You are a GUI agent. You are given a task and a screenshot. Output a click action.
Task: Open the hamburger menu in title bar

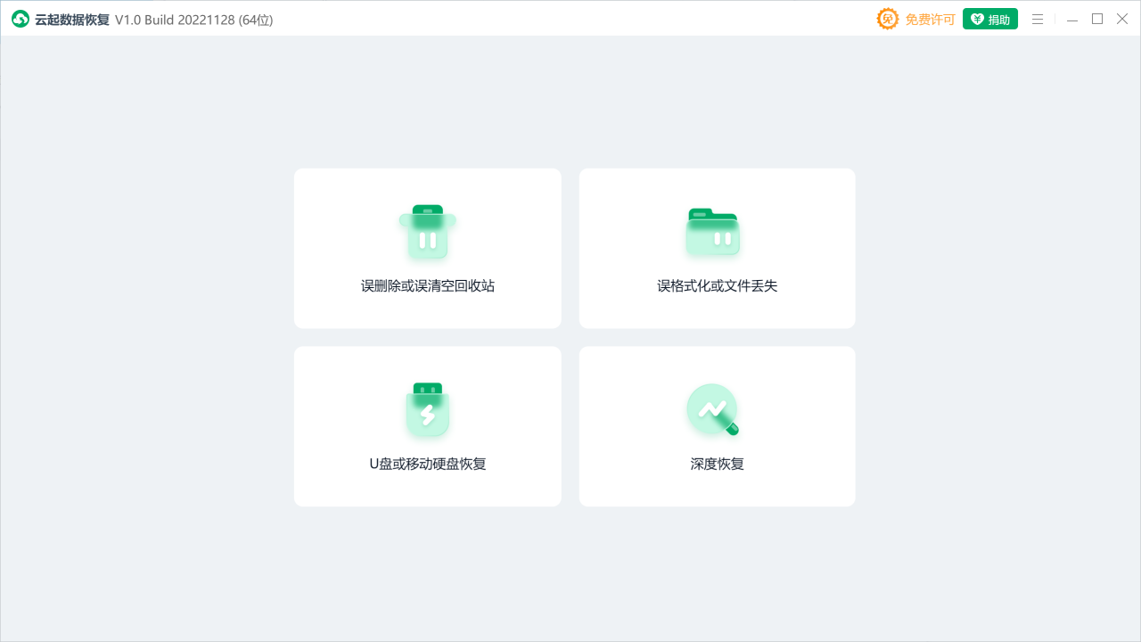click(x=1038, y=19)
